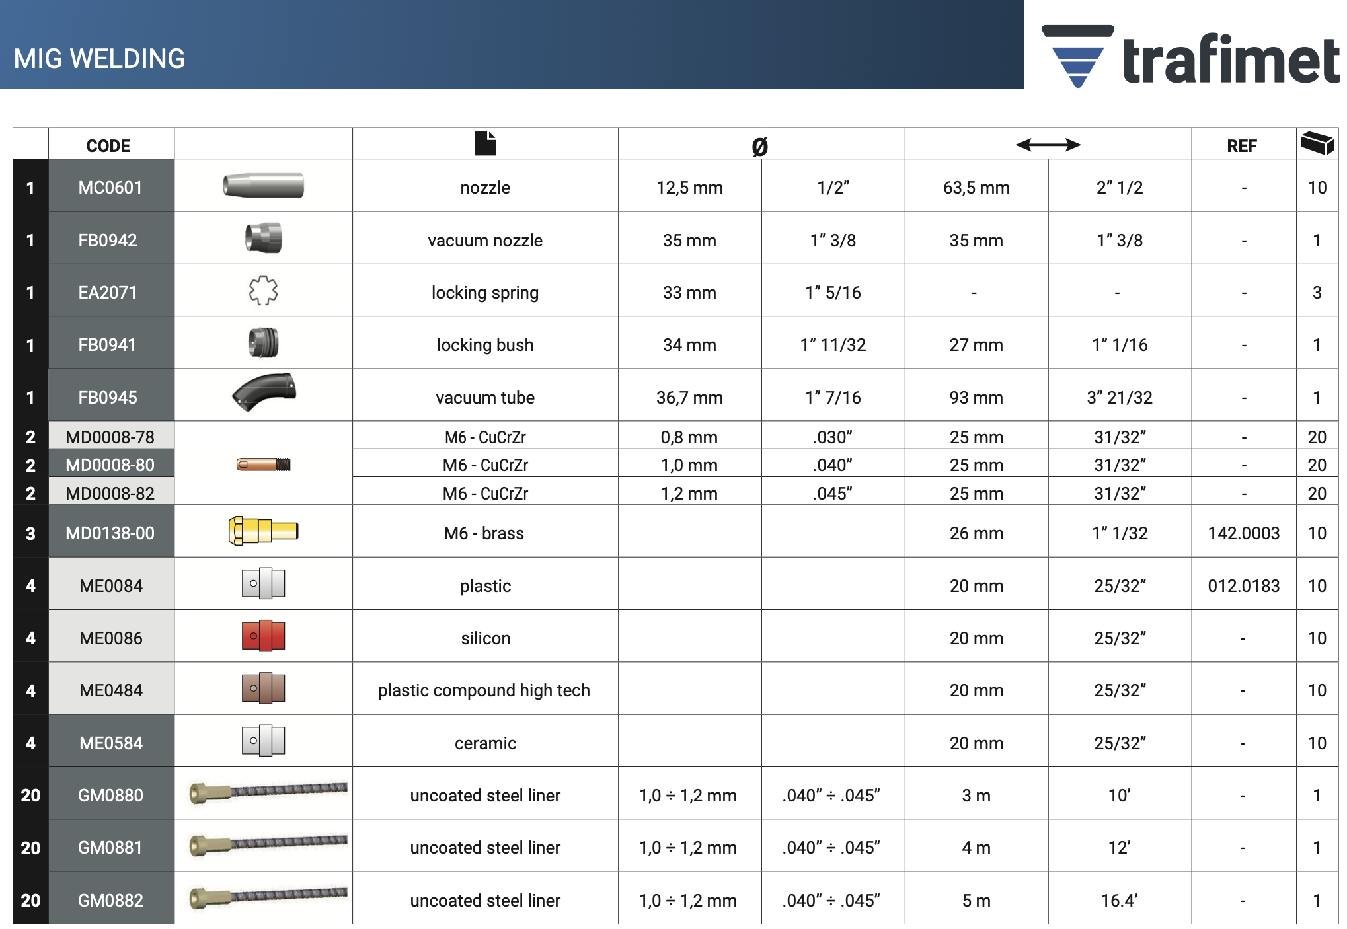Click code EA2071
Screen dimensions: 1347x929
(x=108, y=293)
